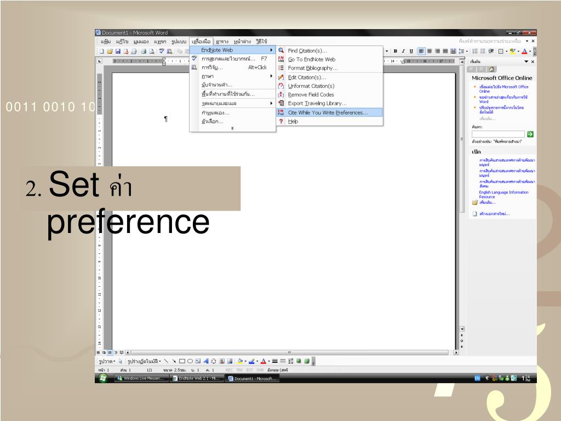This screenshot has width=561, height=421.
Task: Center align the text
Action: pos(430,51)
